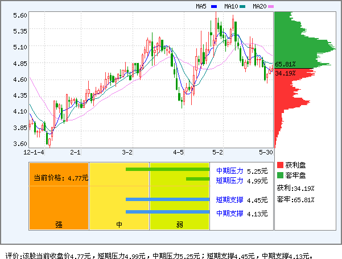Click the 2-1 date axis label
Image resolution: width=342 pixels, height=259 pixels.
tap(76, 152)
